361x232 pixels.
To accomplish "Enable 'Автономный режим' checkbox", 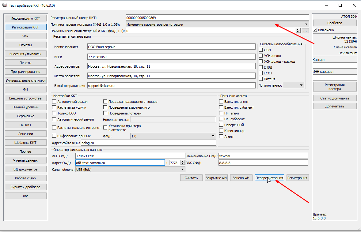I will tap(54, 101).
